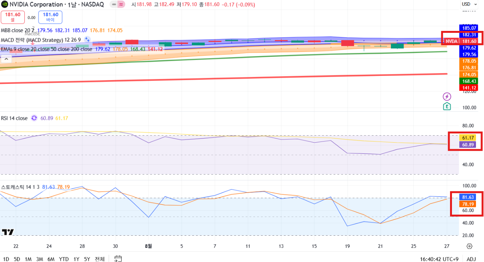This screenshot has width=484, height=262.
Task: Click the 8월 date axis label
Action: click(x=148, y=246)
